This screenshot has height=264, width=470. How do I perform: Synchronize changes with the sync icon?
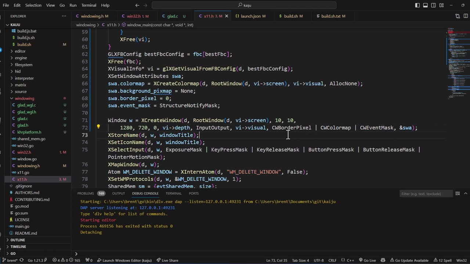[22, 260]
